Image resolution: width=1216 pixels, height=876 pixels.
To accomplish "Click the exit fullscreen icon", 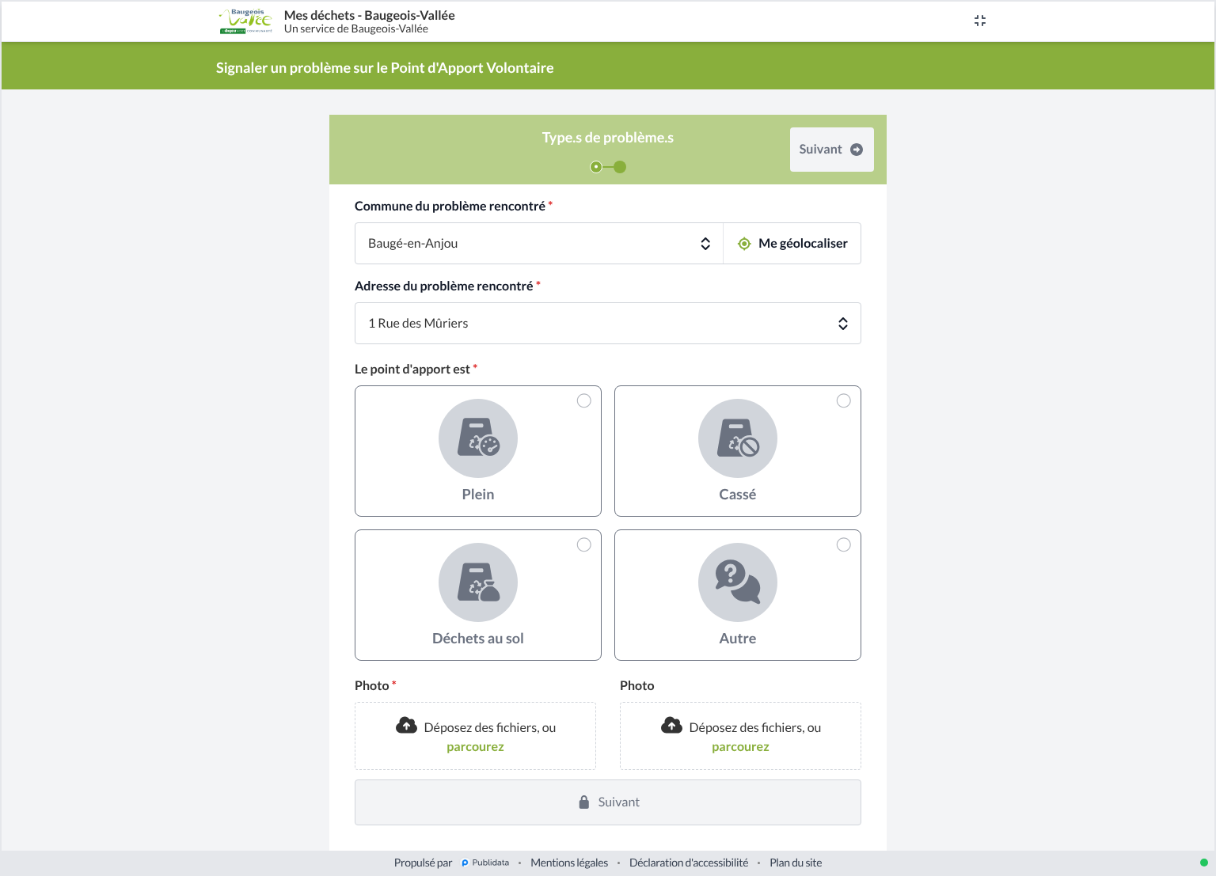I will (980, 21).
